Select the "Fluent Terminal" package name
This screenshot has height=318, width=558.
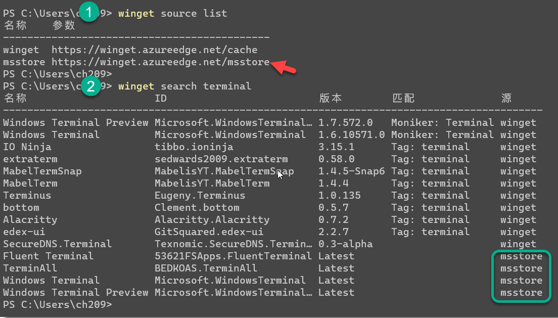tap(49, 256)
